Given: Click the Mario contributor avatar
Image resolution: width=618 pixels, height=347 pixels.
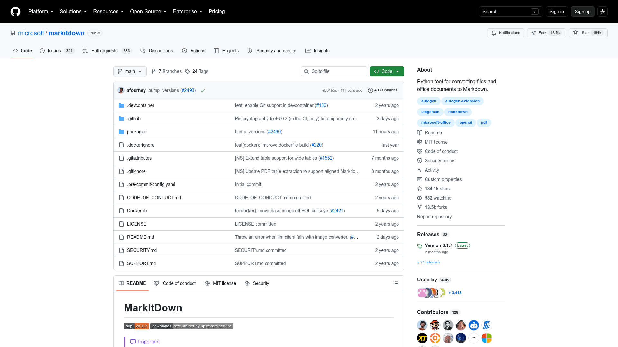Looking at the screenshot, I should pyautogui.click(x=435, y=325).
